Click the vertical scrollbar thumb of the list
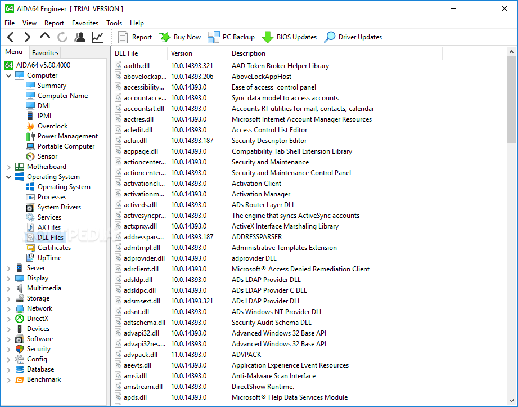Viewport: 518px width, 407px height. click(511, 100)
